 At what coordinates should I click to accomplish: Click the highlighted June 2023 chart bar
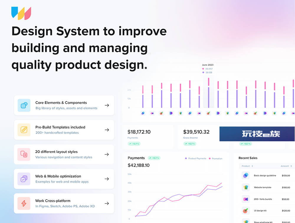209,93
